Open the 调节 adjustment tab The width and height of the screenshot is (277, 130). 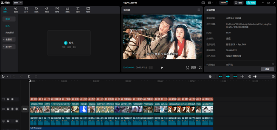(78, 10)
